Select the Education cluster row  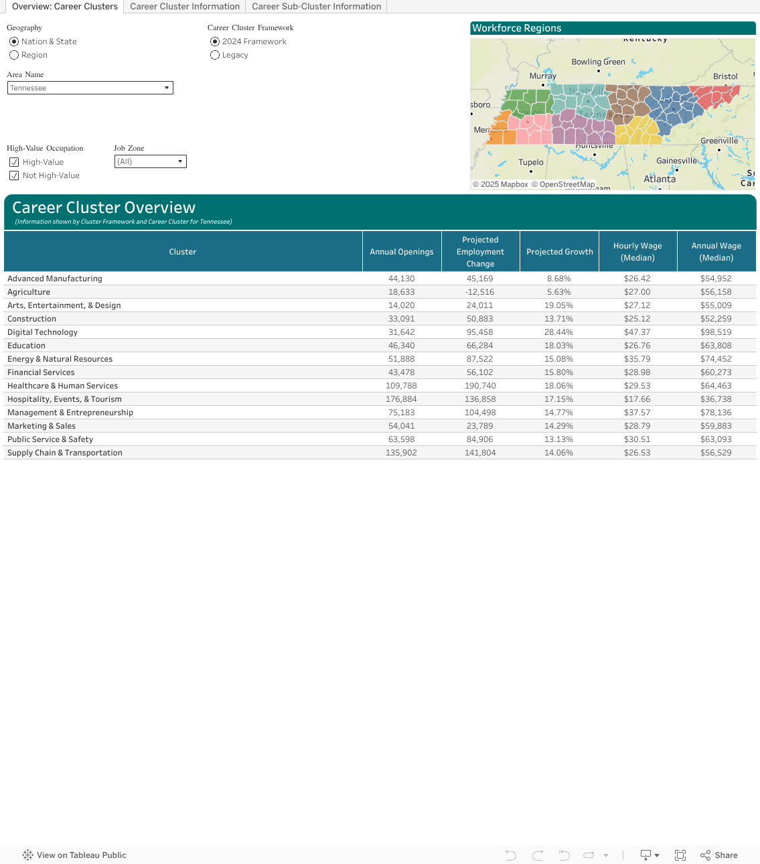380,346
